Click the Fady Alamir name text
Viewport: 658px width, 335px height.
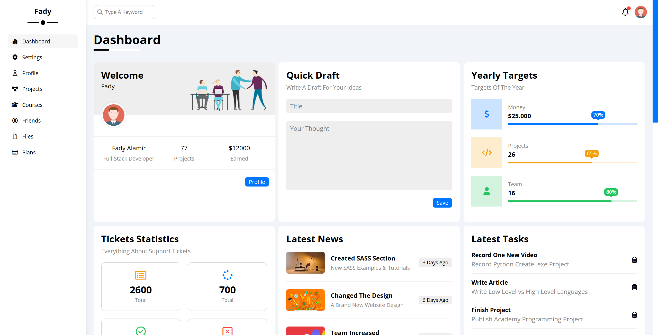coord(129,148)
